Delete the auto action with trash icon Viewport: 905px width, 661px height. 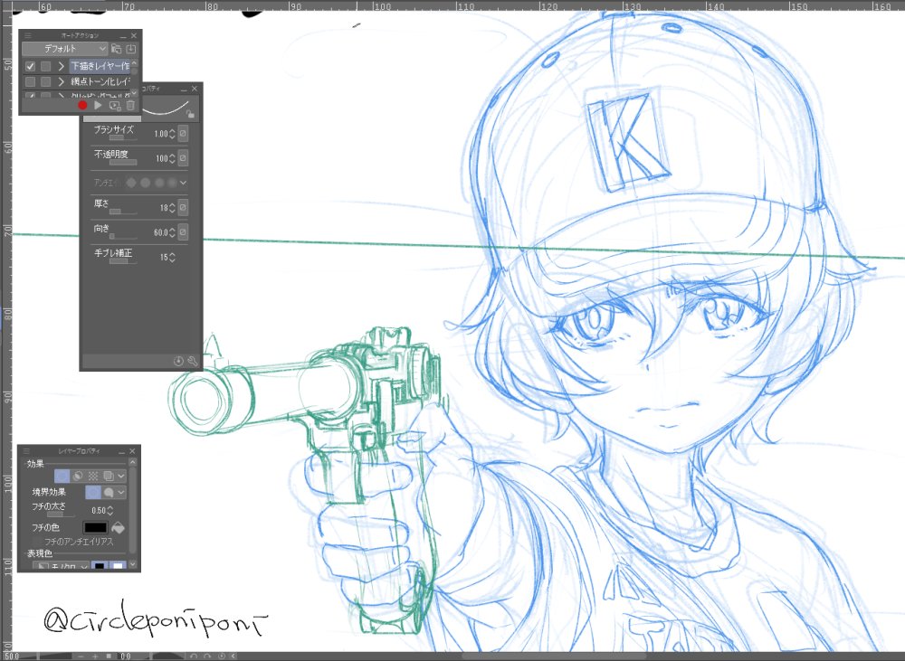tap(130, 106)
